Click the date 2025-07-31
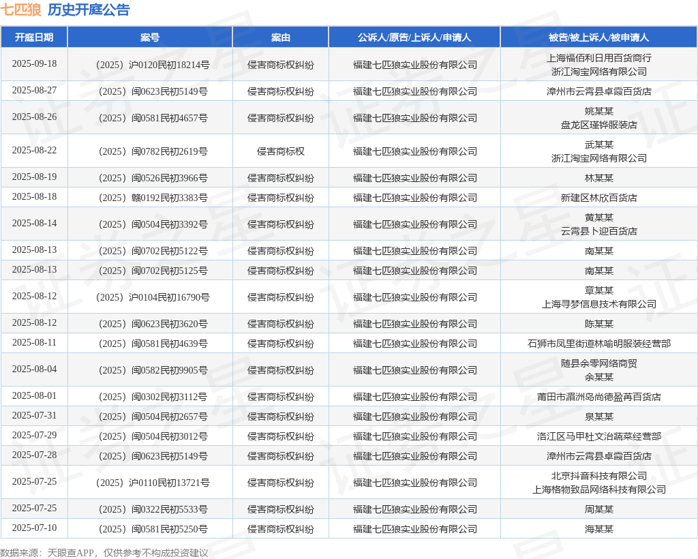Image resolution: width=698 pixels, height=559 pixels. tap(34, 415)
